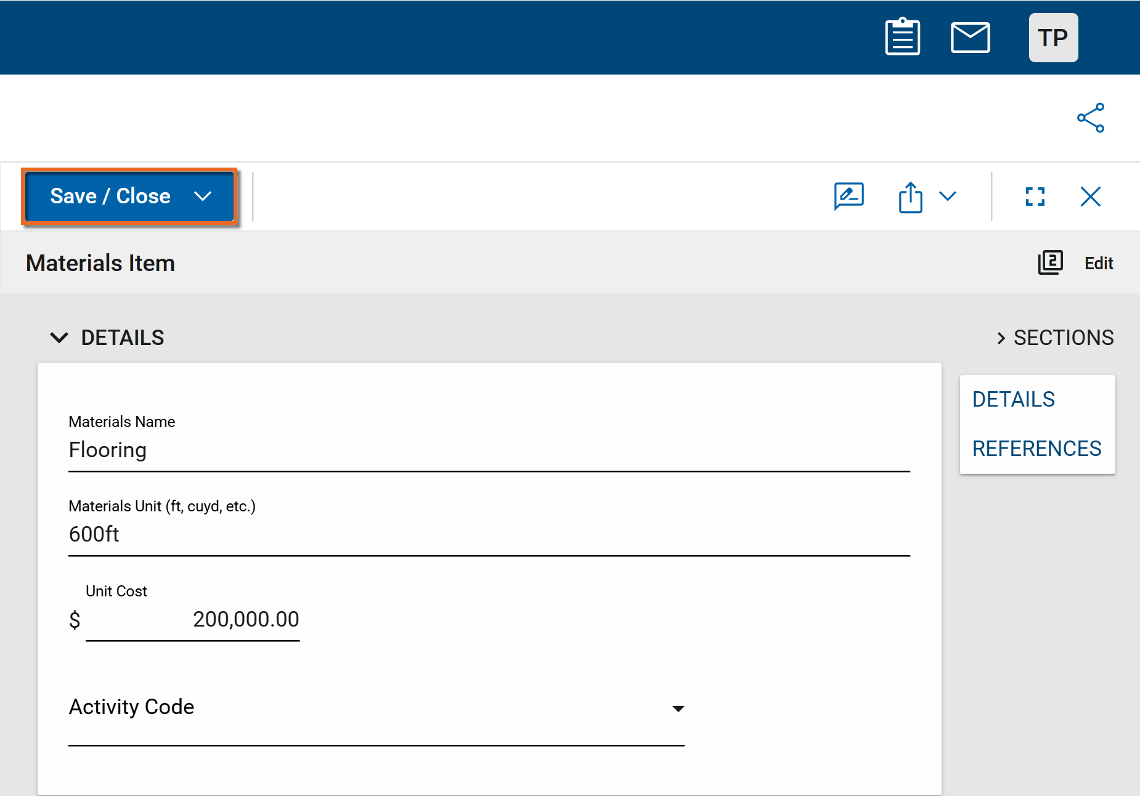The width and height of the screenshot is (1140, 796).
Task: Jump to REFERENCES in sections list
Action: tap(1036, 449)
